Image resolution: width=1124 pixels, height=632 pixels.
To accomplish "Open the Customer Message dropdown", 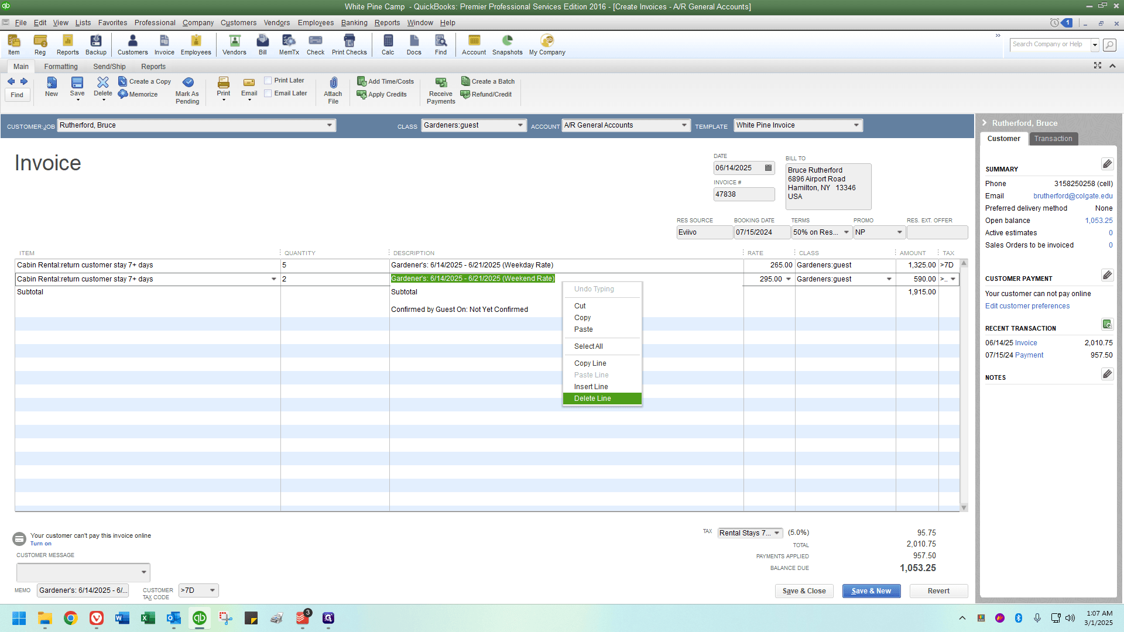I will tap(144, 572).
